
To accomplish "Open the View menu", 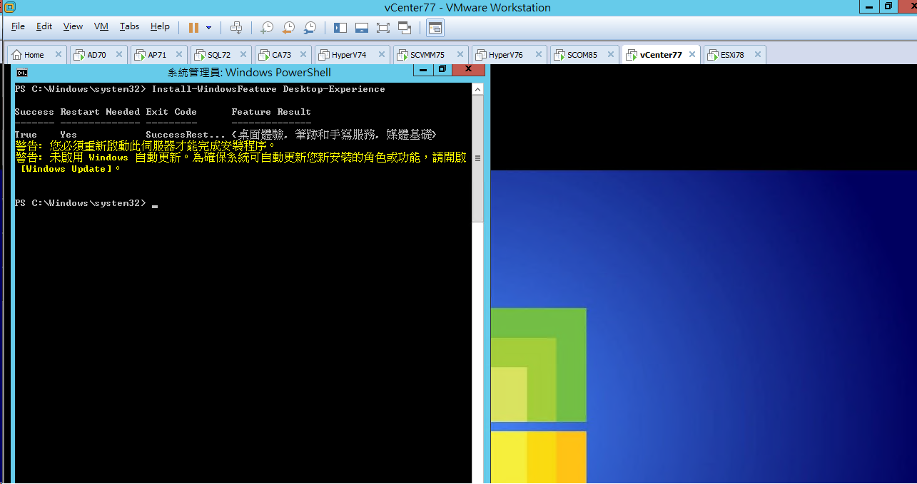I will (73, 26).
